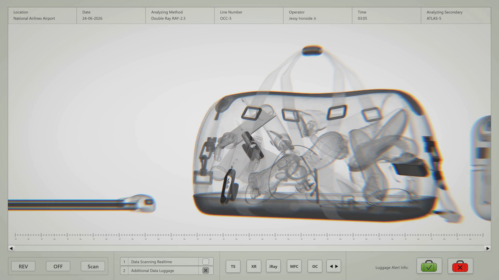This screenshot has height=280, width=499.
Task: Uncheck Additional Data Luggage checkbox
Action: pos(206,270)
